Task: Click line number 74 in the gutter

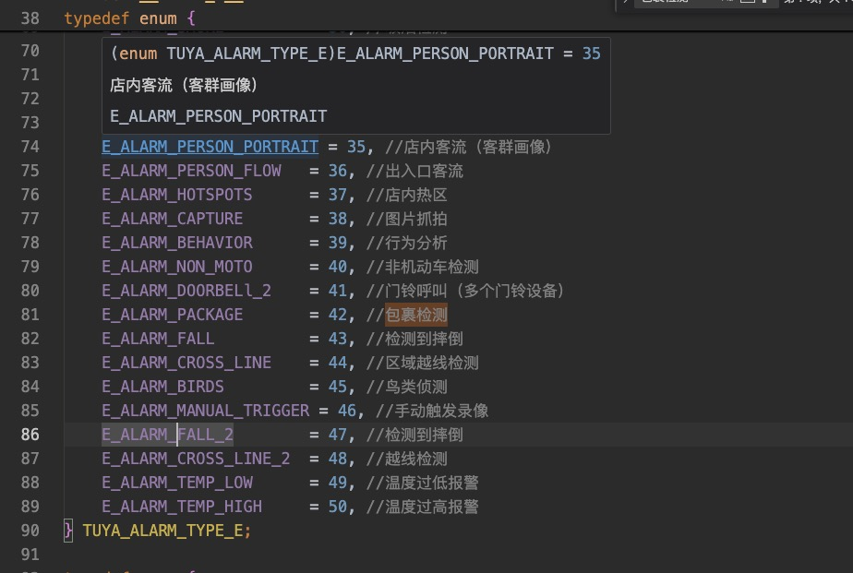Action: click(30, 147)
